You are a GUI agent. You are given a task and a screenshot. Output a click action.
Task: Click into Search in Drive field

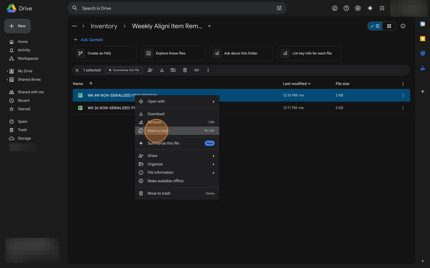(175, 8)
